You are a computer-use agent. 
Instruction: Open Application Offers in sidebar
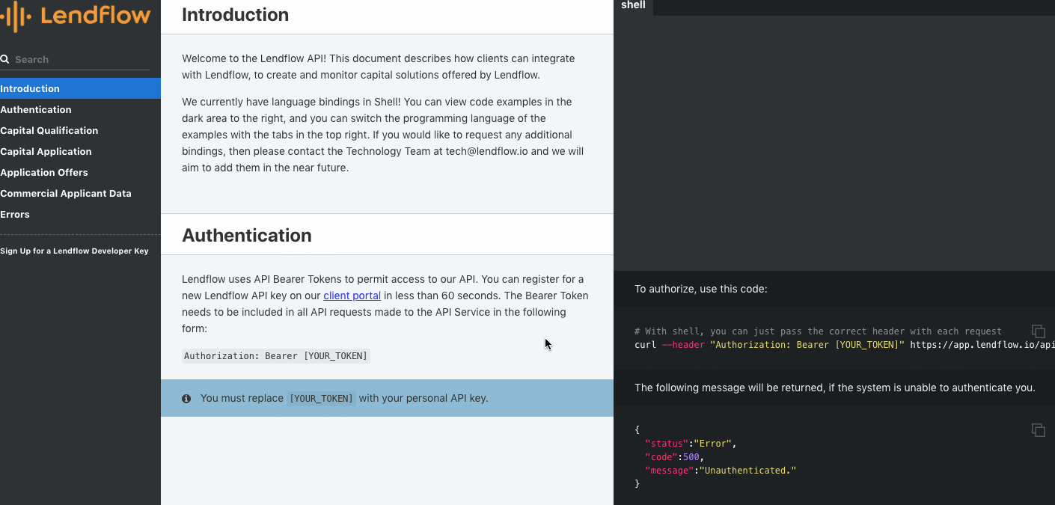point(80,172)
